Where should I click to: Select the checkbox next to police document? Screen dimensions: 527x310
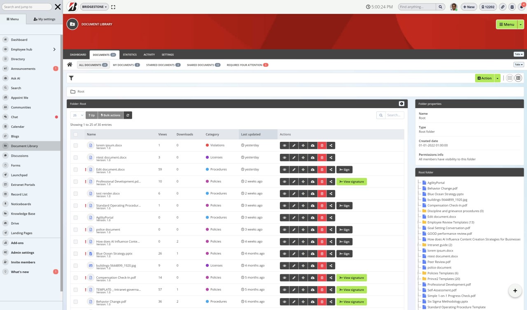[x=76, y=229]
